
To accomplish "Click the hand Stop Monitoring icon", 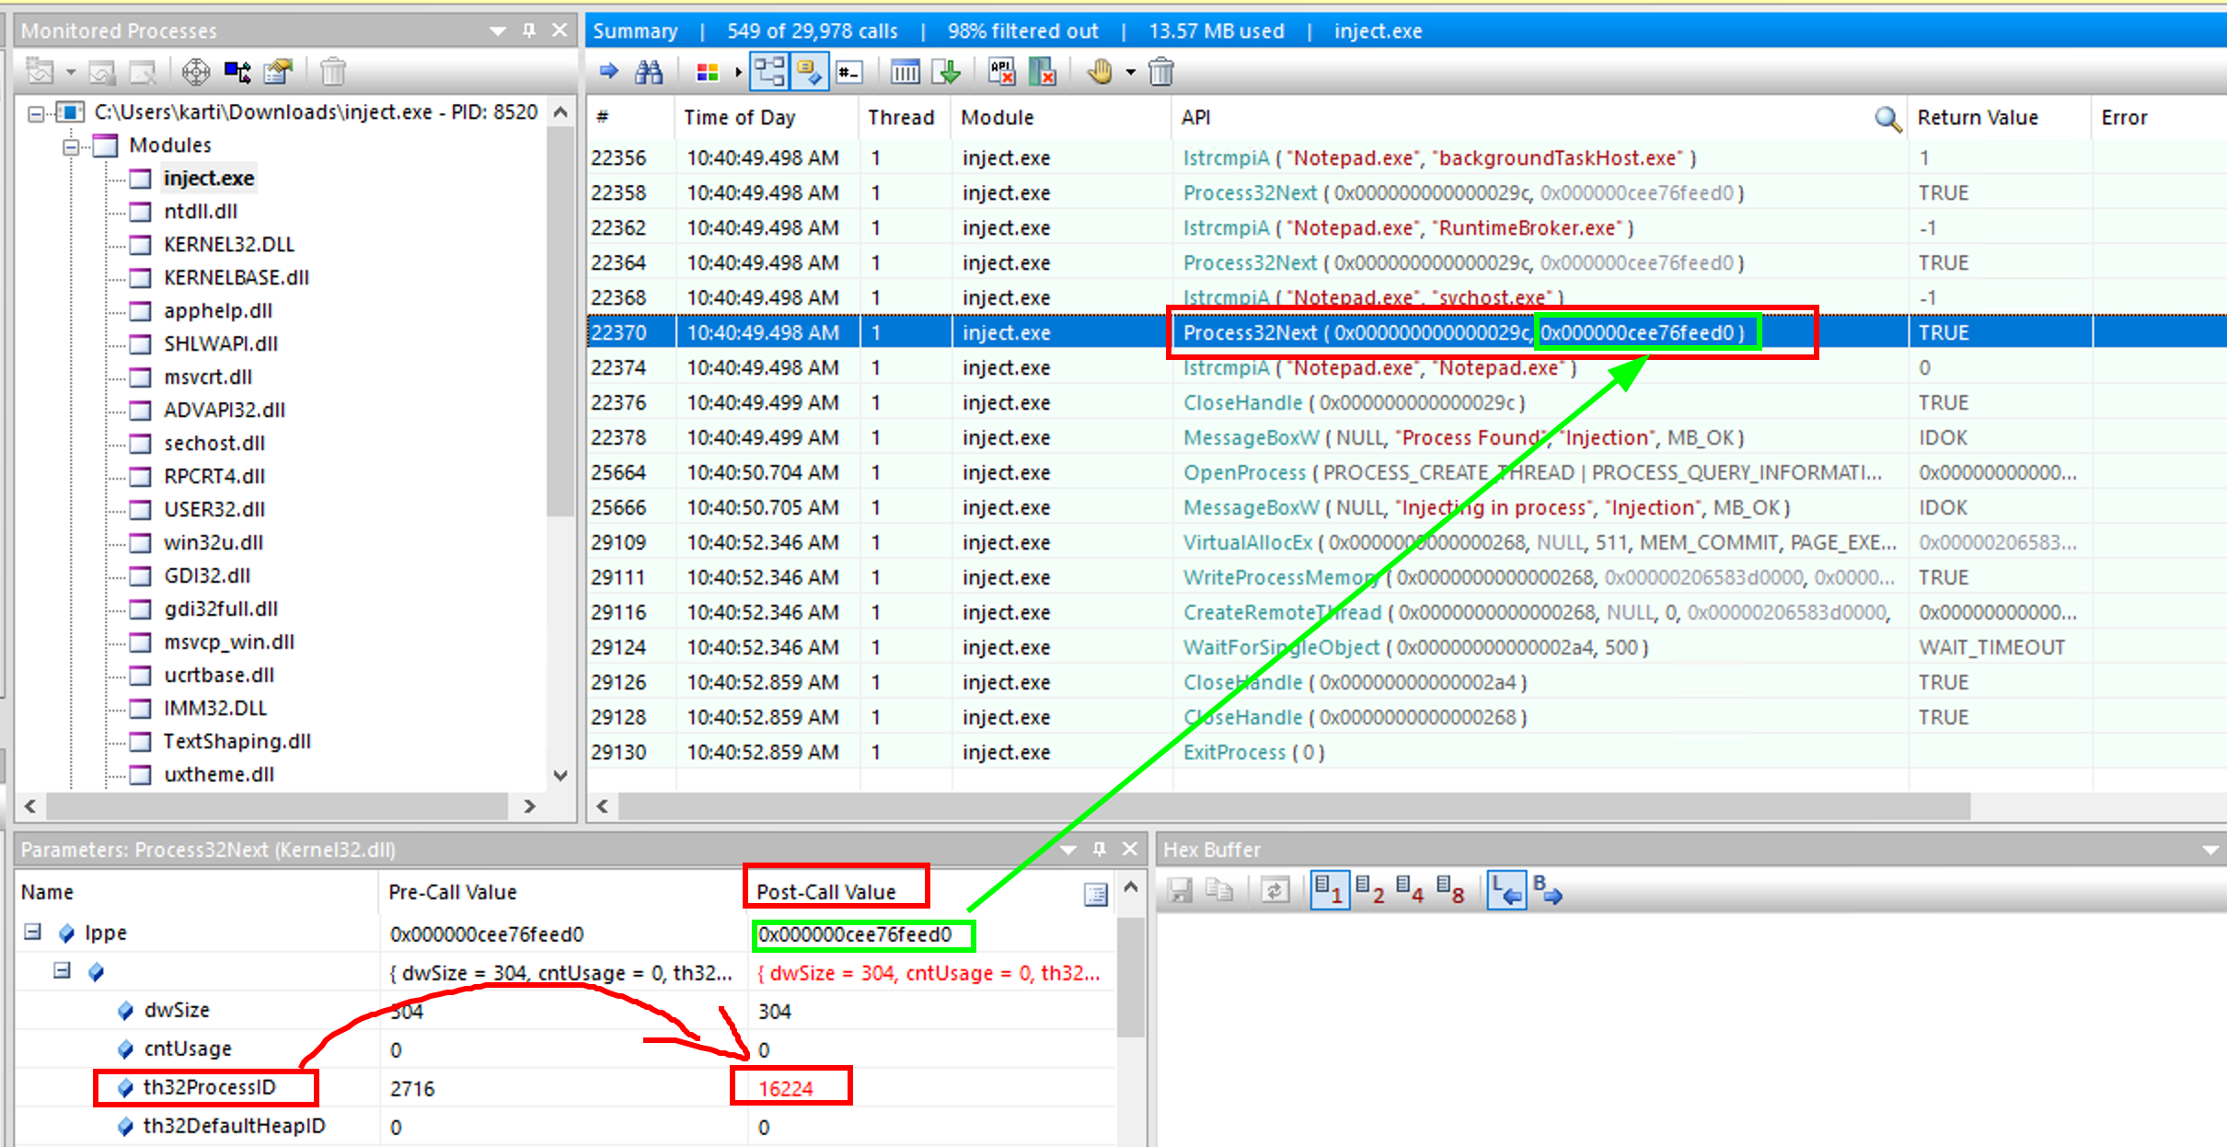I will tap(1100, 72).
